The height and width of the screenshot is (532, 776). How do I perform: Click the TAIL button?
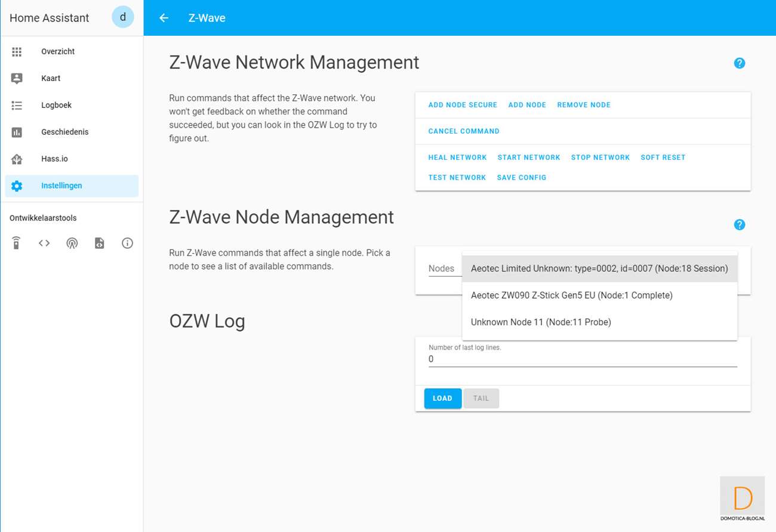(x=481, y=398)
